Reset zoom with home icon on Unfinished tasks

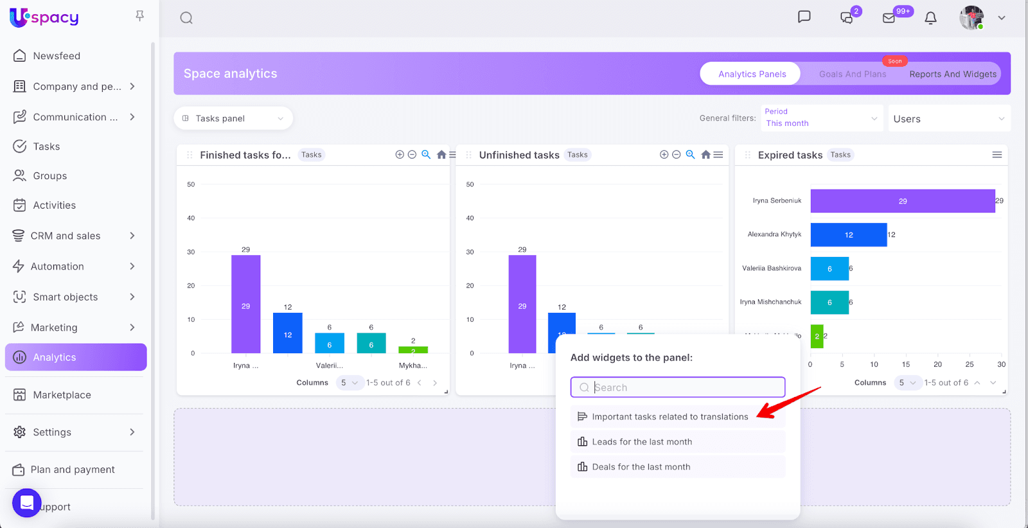(x=705, y=155)
